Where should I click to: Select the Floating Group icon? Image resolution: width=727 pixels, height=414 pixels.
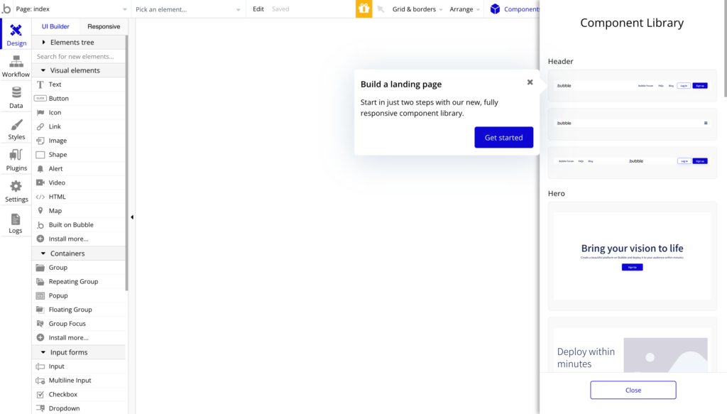(x=40, y=310)
